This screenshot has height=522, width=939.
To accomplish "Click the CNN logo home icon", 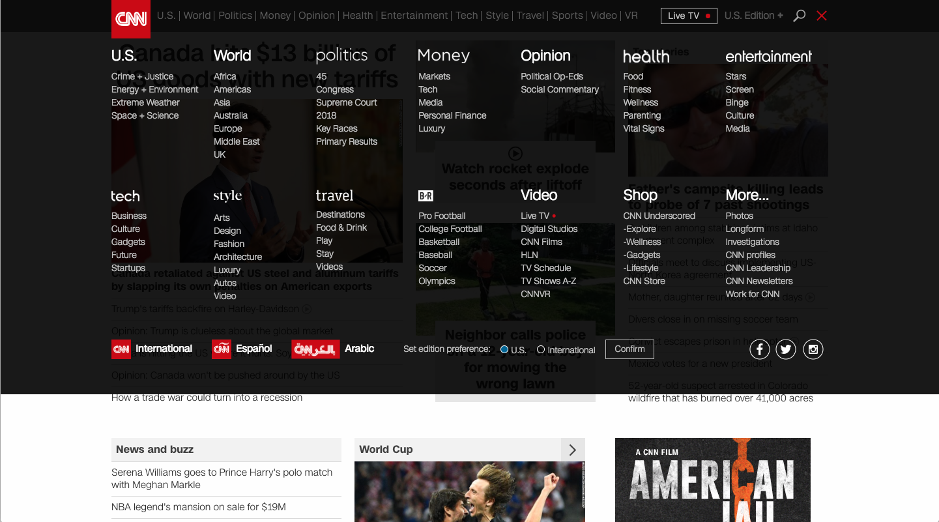I will click(x=131, y=19).
